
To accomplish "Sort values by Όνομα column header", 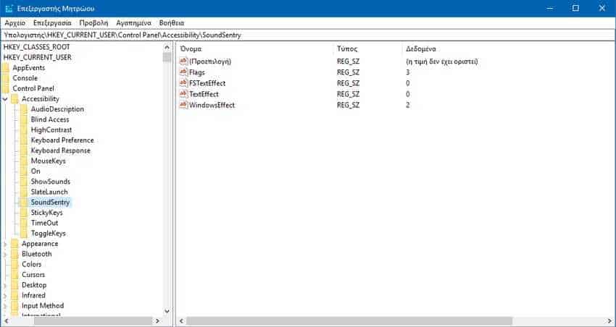I will (254, 48).
